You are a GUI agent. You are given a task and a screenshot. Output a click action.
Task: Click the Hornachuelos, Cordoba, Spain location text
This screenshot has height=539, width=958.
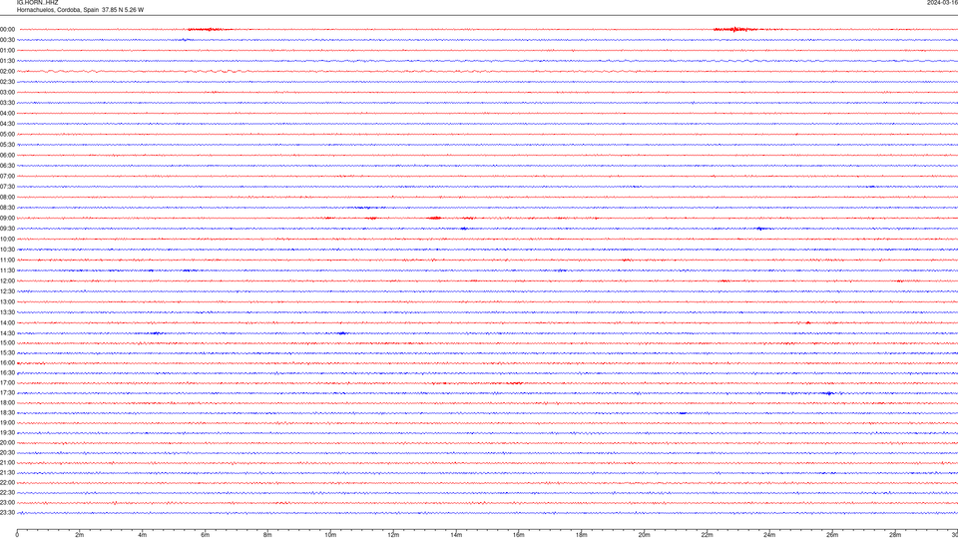[x=58, y=10]
